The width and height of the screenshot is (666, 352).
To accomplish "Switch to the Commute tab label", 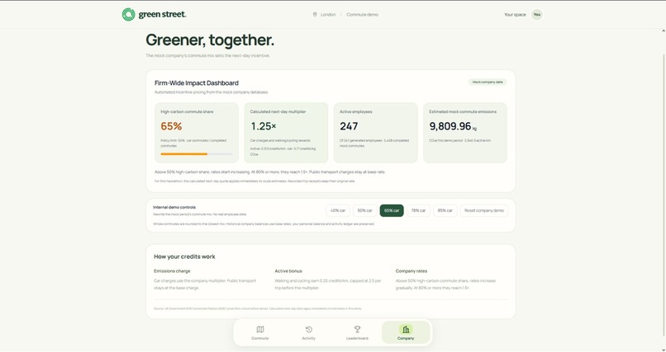I will click(260, 339).
